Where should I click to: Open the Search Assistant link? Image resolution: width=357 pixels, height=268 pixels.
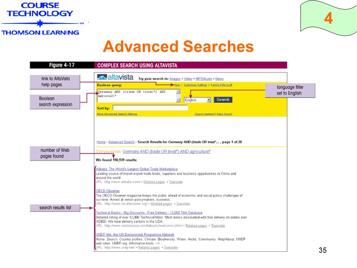pos(205,114)
